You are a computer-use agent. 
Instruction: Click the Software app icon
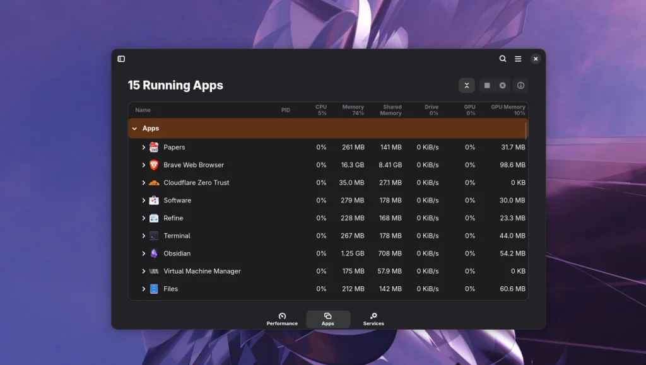(x=153, y=200)
